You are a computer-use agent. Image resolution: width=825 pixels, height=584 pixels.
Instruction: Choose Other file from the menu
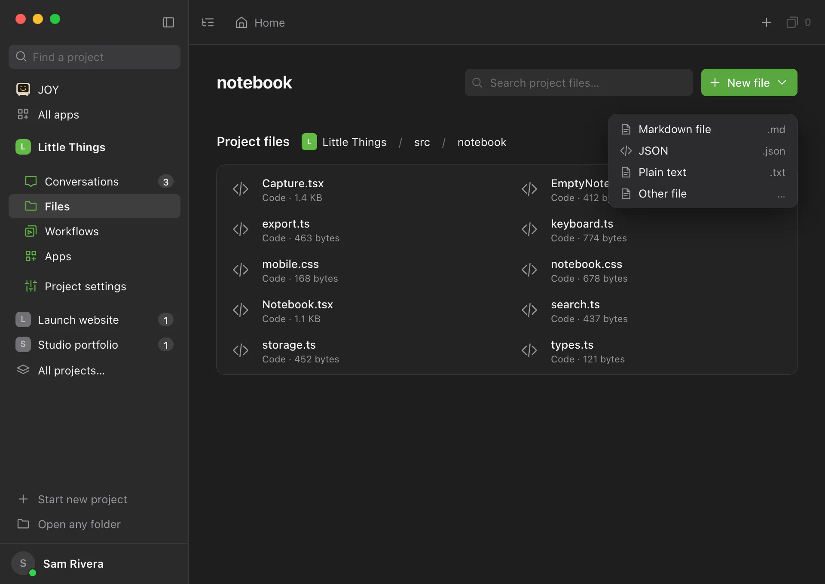(703, 194)
